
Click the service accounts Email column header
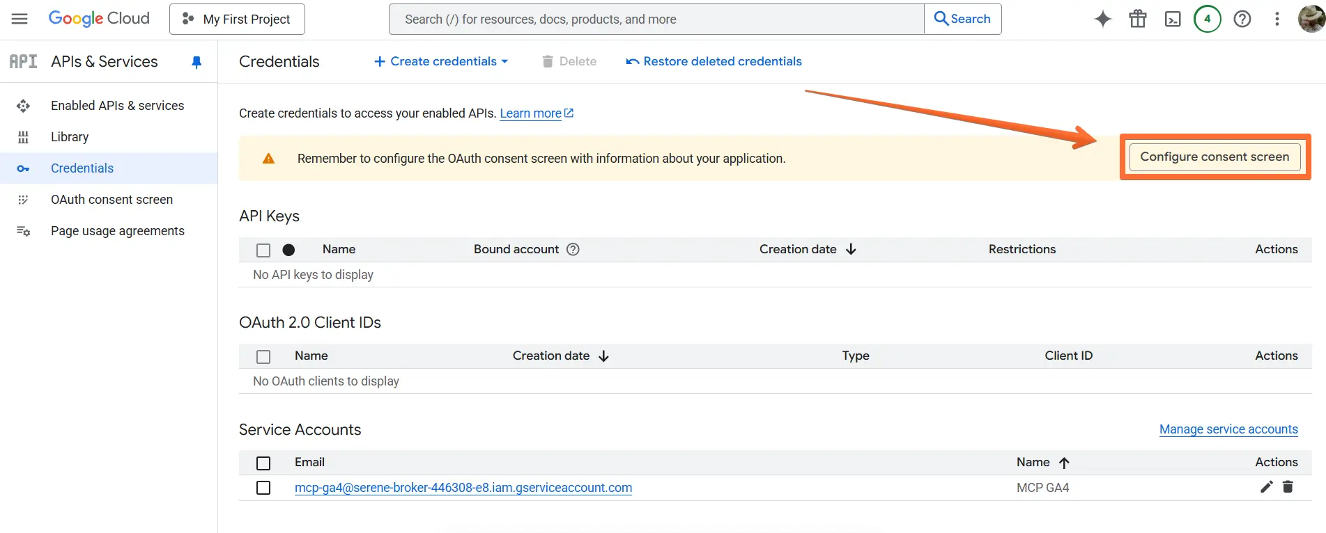[x=309, y=462]
